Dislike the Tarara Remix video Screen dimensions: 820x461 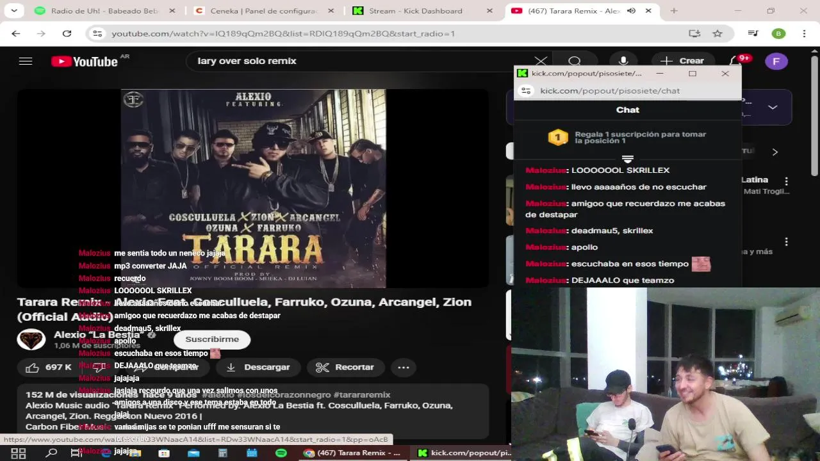tap(99, 367)
